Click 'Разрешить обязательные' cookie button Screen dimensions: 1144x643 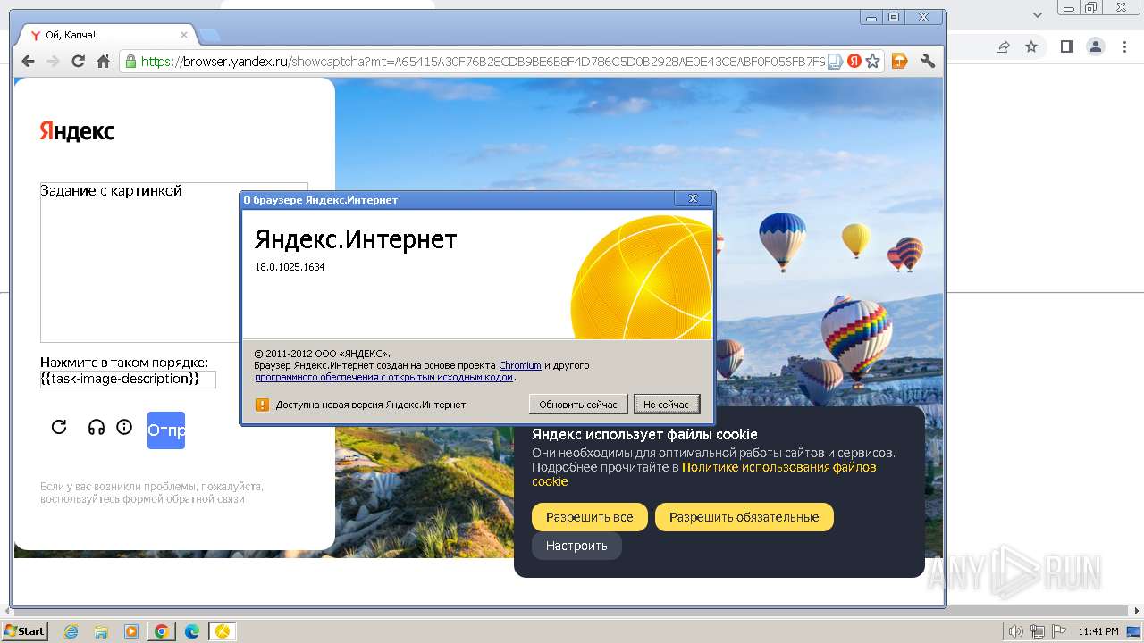[x=744, y=517]
